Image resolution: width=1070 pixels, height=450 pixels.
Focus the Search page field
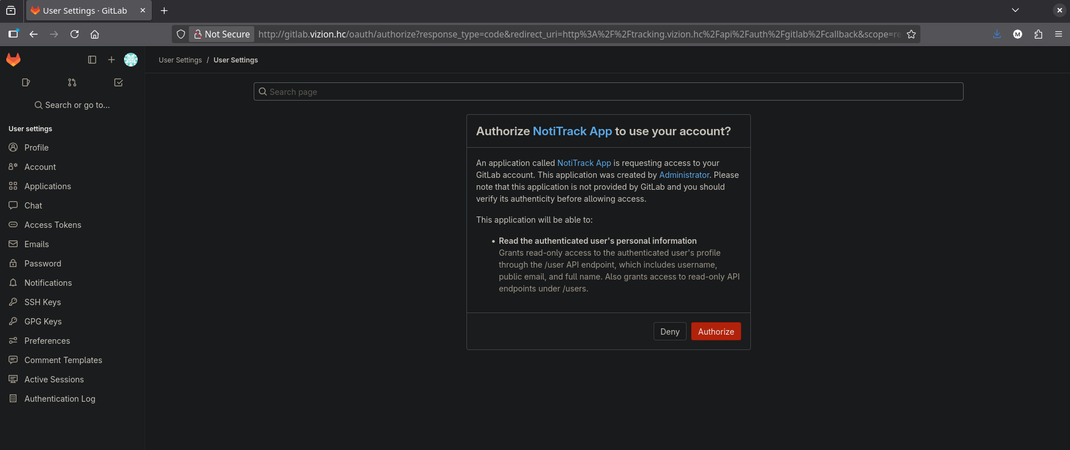tap(608, 91)
